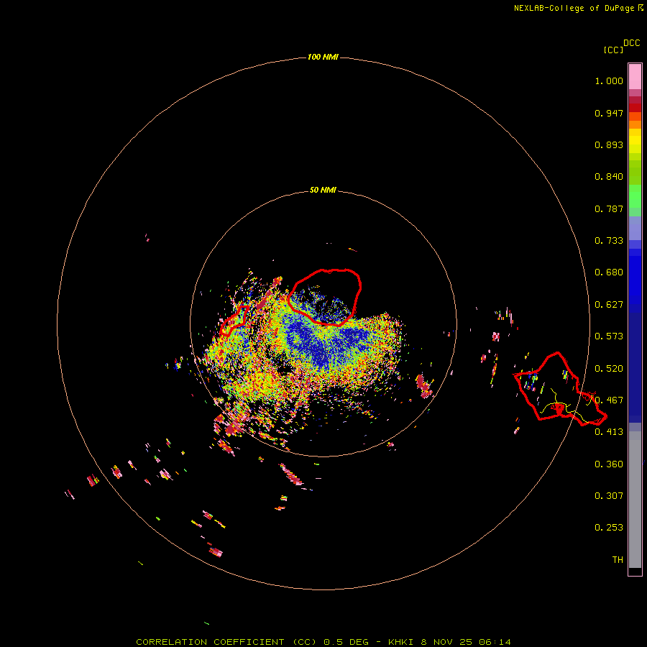Click the 06:14 timestamp in the caption
The image size is (647, 647).
point(495,642)
